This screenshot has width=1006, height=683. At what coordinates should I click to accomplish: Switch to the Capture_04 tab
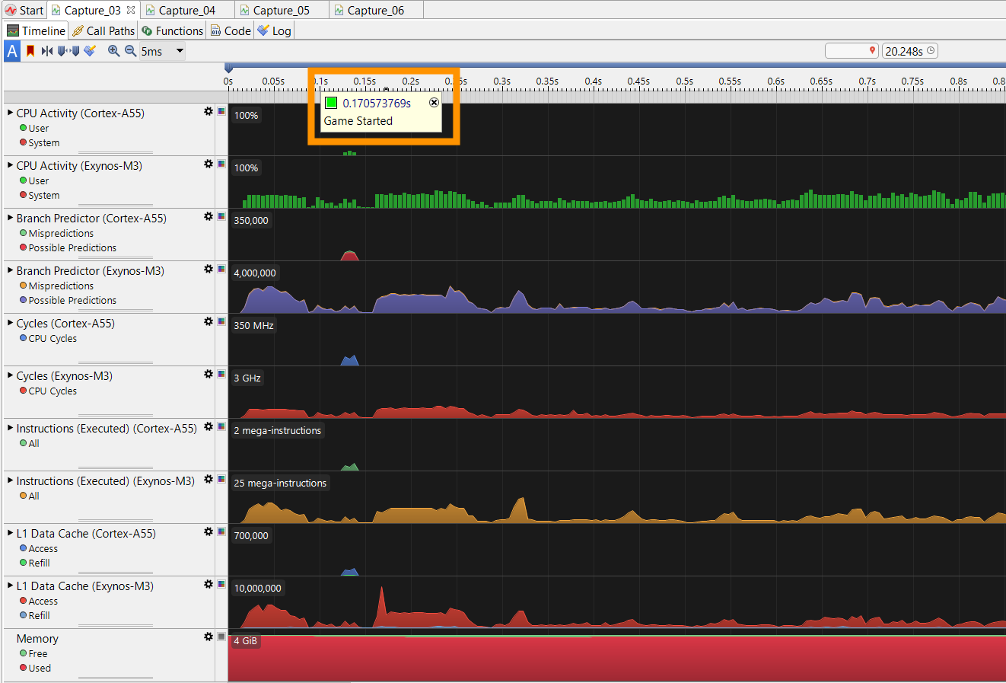(x=187, y=10)
